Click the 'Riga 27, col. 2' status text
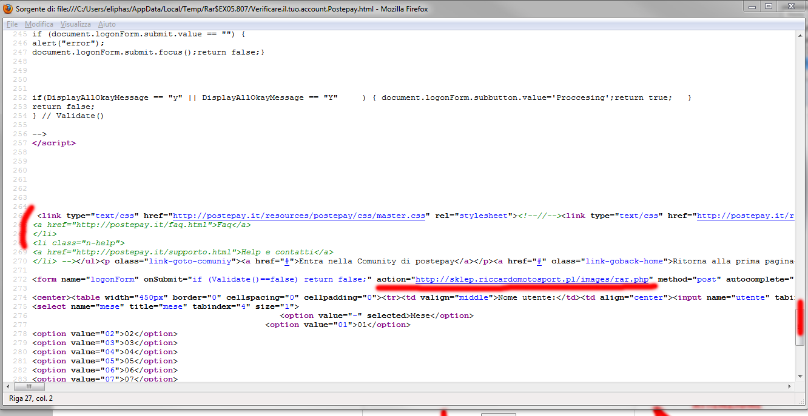Image resolution: width=808 pixels, height=416 pixels. 31,398
